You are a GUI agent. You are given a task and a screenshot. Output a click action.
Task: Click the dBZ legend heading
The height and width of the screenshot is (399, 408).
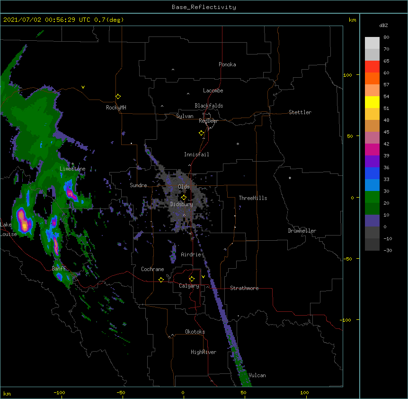(x=383, y=25)
